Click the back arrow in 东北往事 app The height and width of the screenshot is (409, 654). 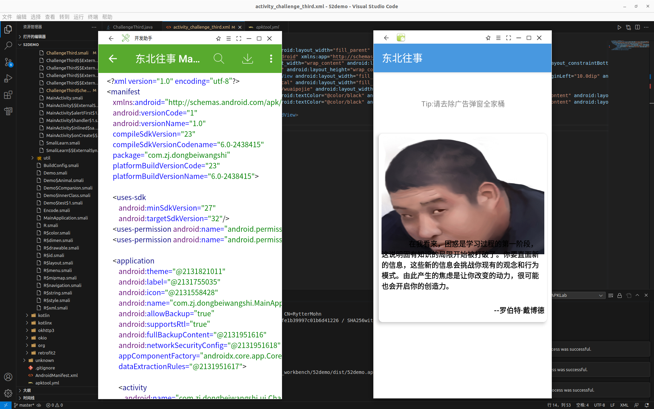386,38
